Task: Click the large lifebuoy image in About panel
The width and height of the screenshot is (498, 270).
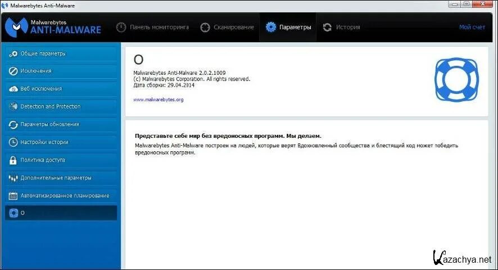Action: point(456,79)
